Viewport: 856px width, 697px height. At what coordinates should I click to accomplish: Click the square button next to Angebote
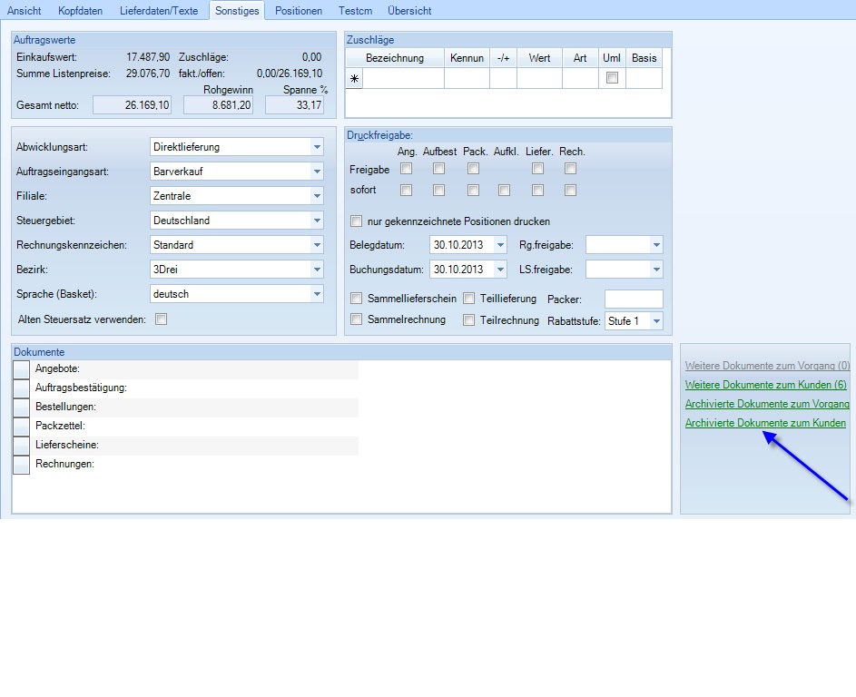click(21, 368)
